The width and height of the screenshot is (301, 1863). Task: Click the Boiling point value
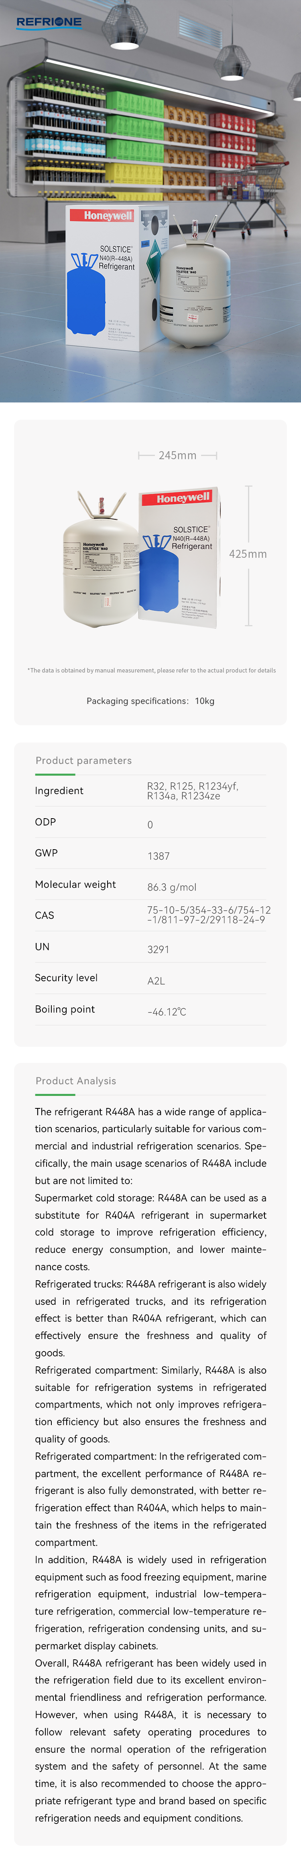167,1013
